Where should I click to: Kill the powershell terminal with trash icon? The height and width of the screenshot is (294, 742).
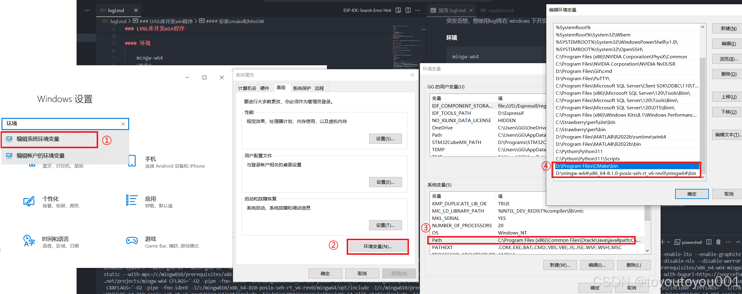click(x=718, y=242)
